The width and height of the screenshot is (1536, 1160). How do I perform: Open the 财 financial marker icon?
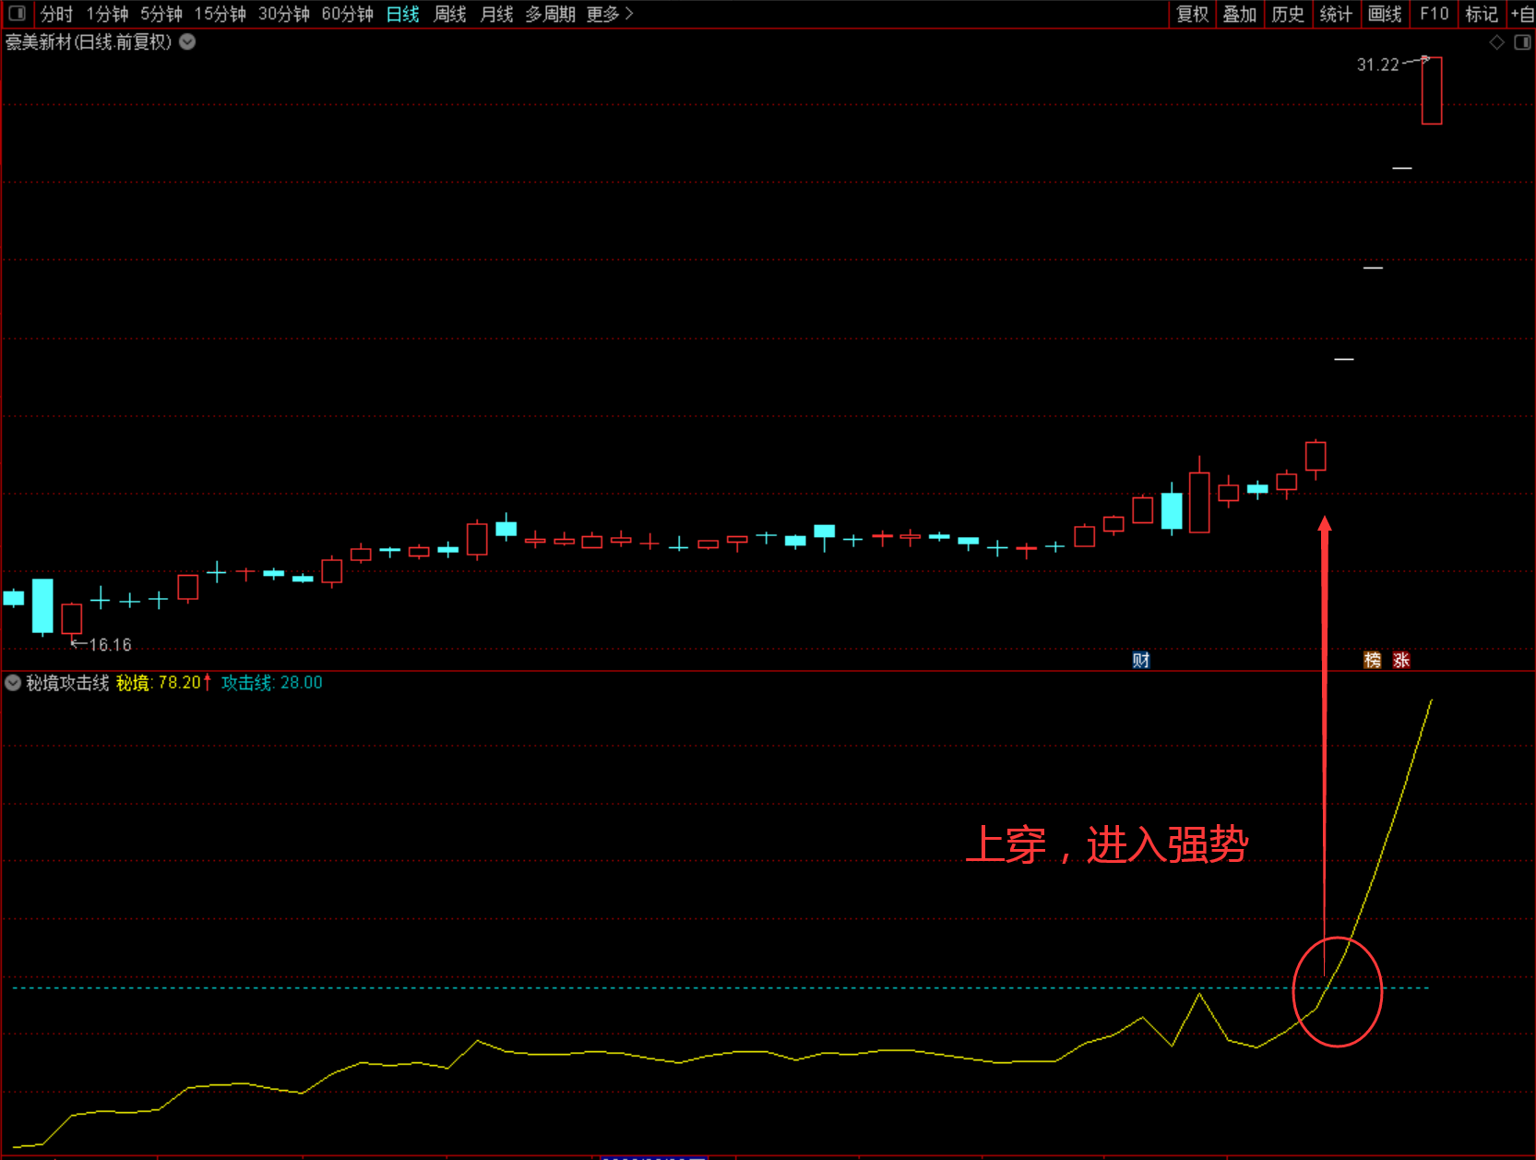click(1141, 660)
